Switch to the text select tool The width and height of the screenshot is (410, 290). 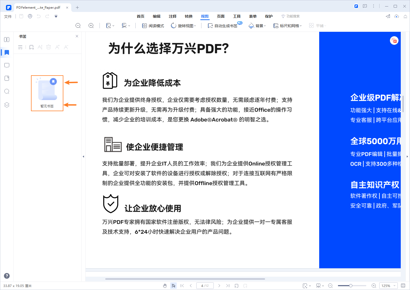173,286
